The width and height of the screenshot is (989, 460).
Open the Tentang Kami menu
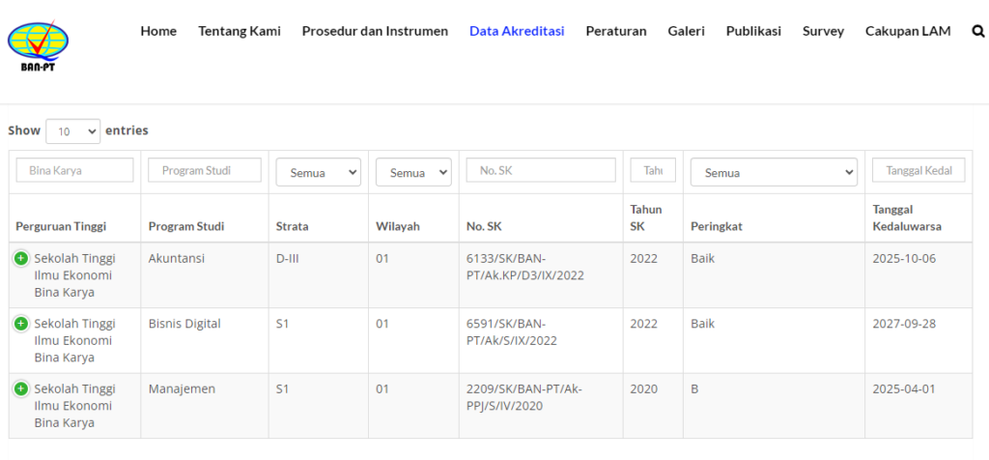[240, 31]
